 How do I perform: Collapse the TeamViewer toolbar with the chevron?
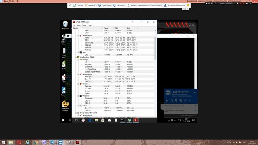point(187,9)
